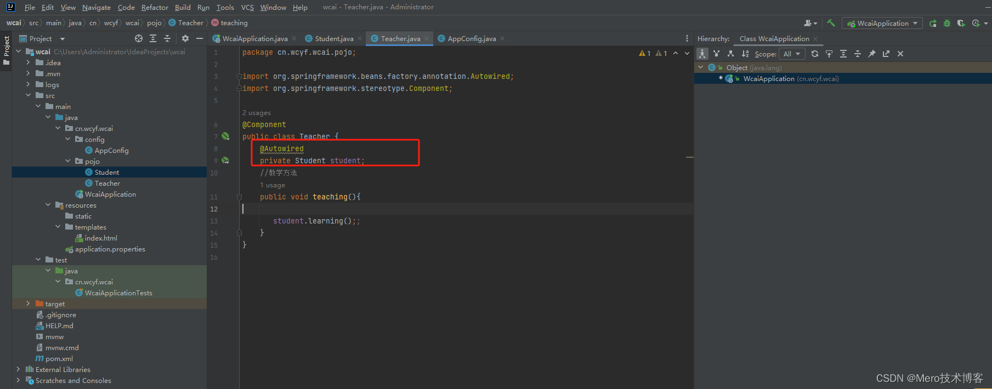Switch to the Subtypes Hierarchy icon
The image size is (992, 389).
click(x=730, y=54)
